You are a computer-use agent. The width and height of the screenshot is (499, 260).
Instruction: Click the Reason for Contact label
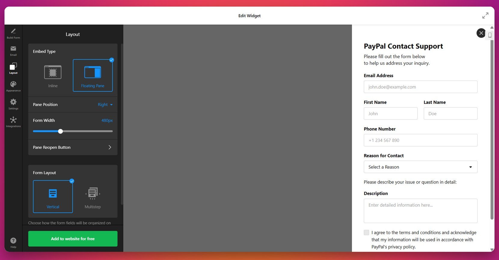coord(384,156)
